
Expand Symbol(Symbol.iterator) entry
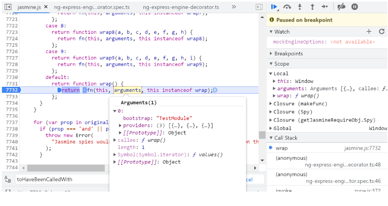[x=115, y=155]
